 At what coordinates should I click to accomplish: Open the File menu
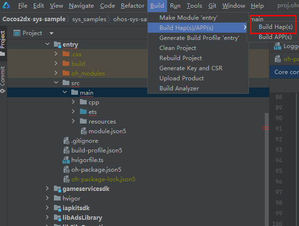pos(23,6)
